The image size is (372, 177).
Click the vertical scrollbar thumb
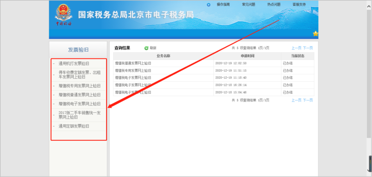(369, 74)
